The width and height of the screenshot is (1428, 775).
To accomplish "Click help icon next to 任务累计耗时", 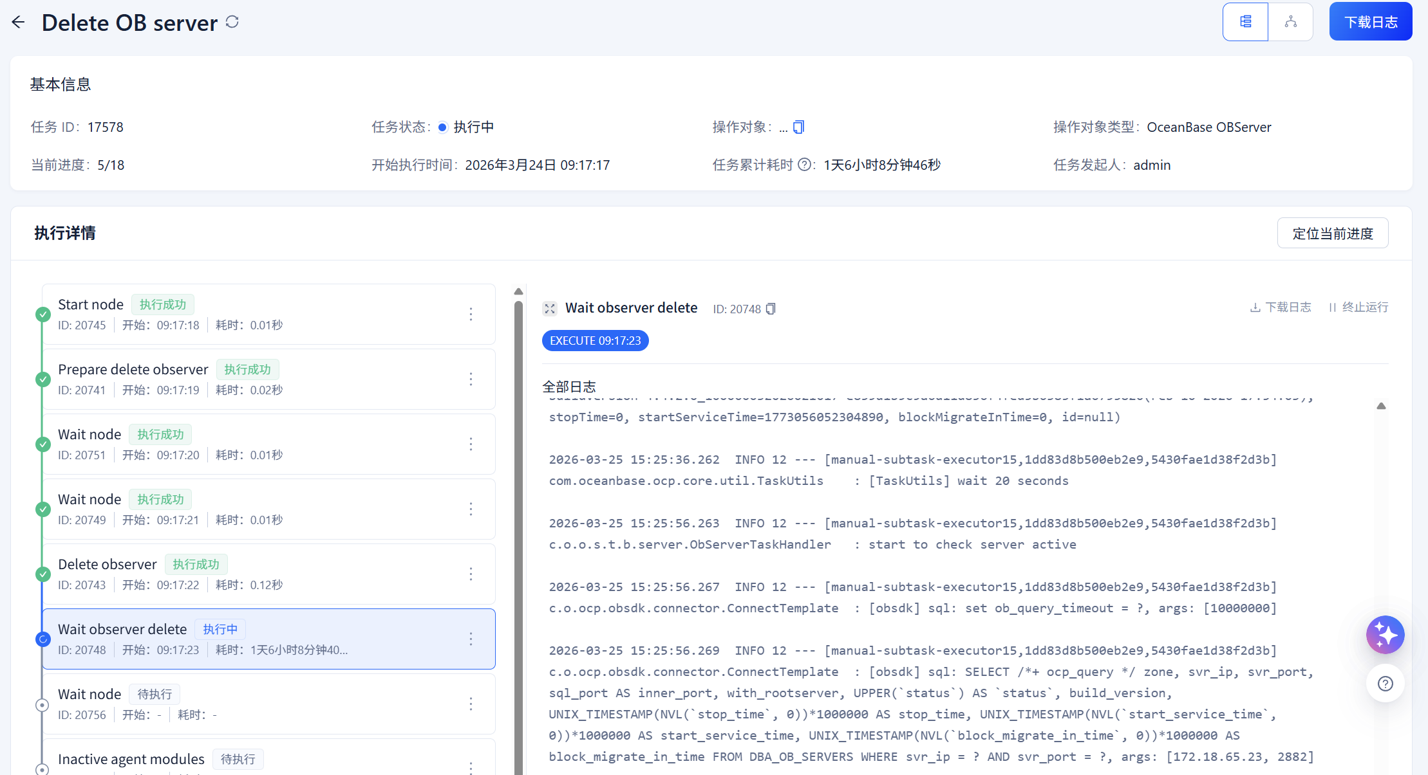I will (804, 165).
